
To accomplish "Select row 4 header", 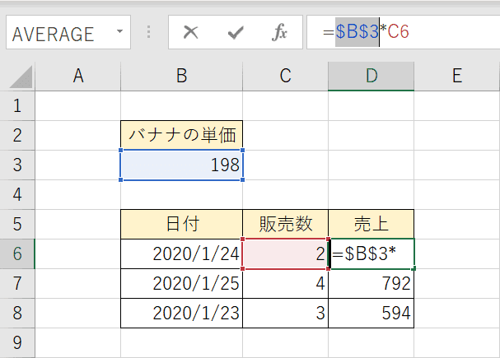I will coord(17,194).
